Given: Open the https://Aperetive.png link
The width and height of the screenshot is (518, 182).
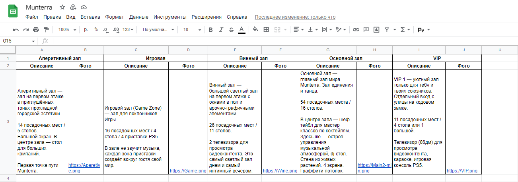Looking at the screenshot, I should click(85, 167).
